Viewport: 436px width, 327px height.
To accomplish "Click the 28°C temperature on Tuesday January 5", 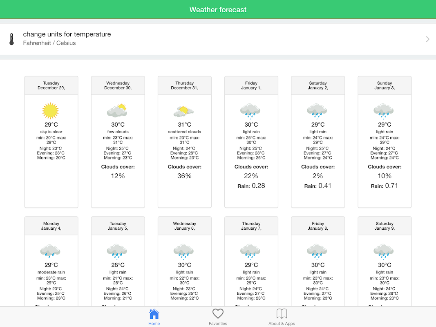I will click(118, 265).
